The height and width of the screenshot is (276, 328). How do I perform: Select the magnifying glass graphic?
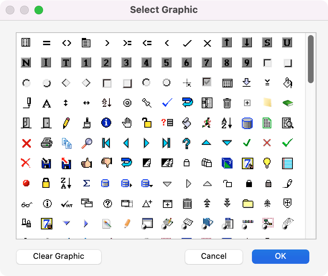(x=86, y=143)
